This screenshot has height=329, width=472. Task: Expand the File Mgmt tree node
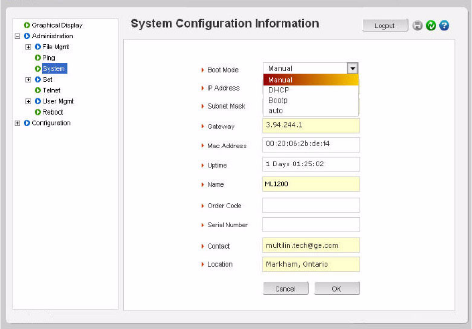coord(28,47)
